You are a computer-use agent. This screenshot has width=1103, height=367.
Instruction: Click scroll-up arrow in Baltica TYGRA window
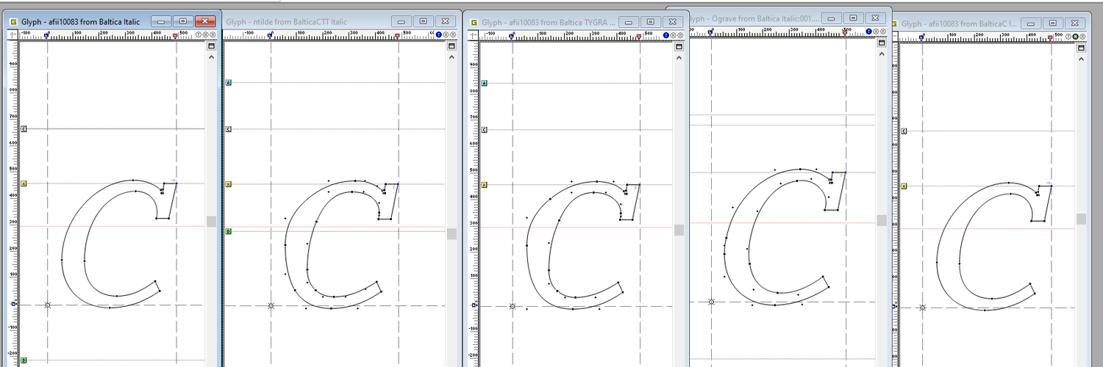[x=679, y=57]
